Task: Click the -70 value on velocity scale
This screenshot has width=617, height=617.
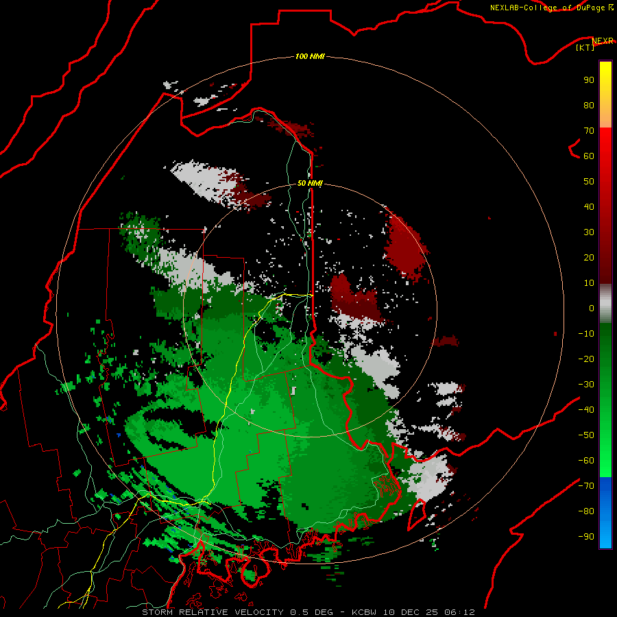Action: pyautogui.click(x=586, y=486)
